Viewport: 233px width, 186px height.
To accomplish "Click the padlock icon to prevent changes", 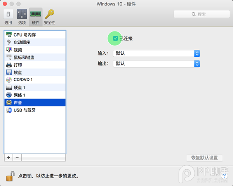I will coord(10,176).
